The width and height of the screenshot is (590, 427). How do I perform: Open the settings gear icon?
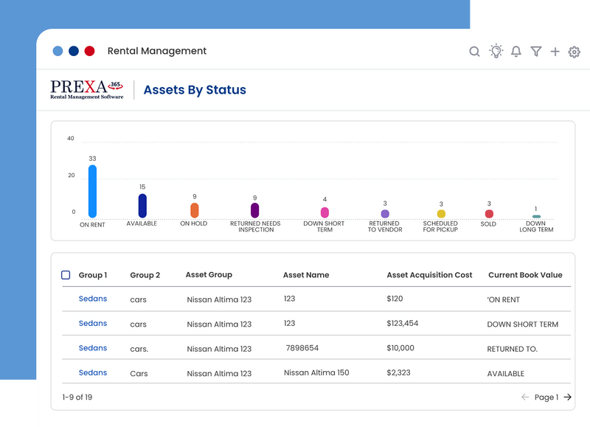[x=575, y=52]
